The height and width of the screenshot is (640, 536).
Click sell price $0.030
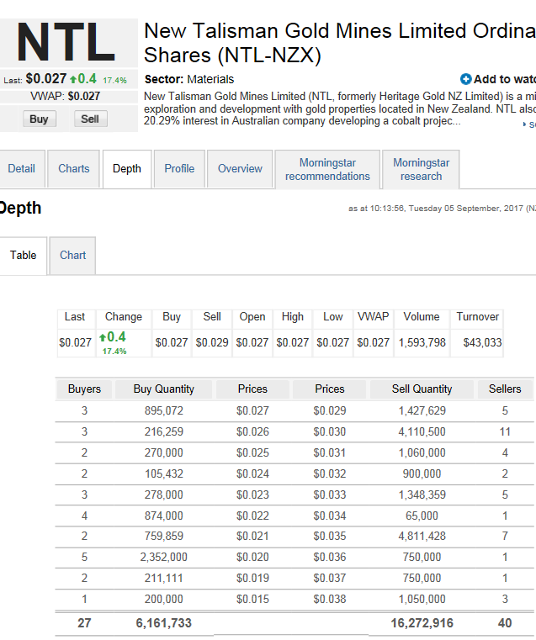point(330,431)
